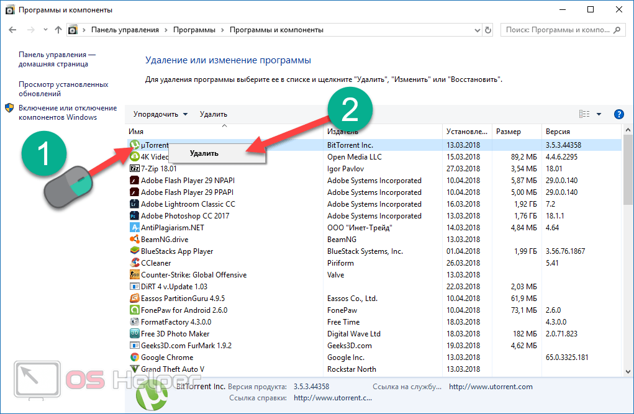Refresh the address bar location
This screenshot has width=634, height=414.
pos(488,30)
